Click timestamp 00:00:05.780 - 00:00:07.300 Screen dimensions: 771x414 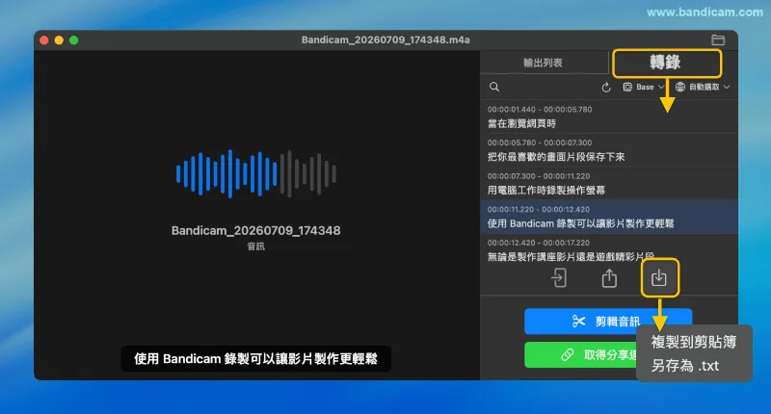tap(540, 142)
